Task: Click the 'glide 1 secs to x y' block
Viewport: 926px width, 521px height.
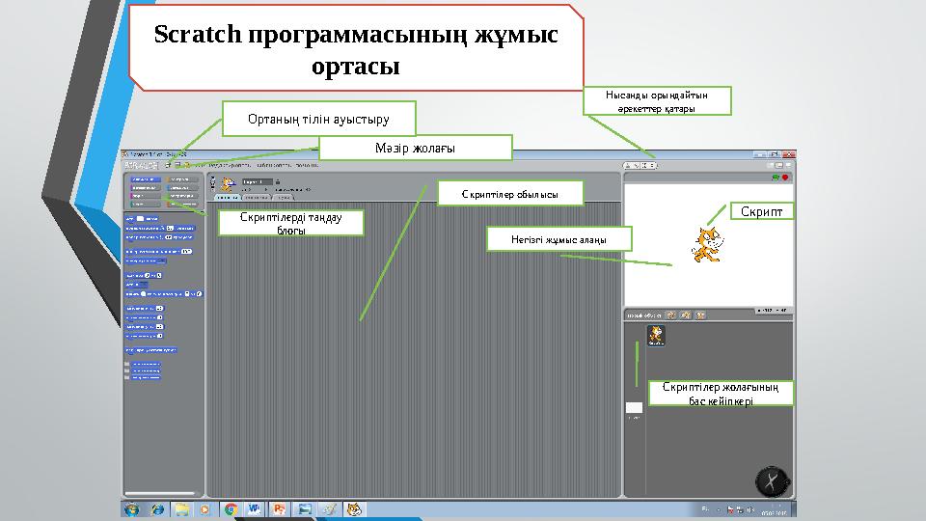Action: pyautogui.click(x=164, y=293)
